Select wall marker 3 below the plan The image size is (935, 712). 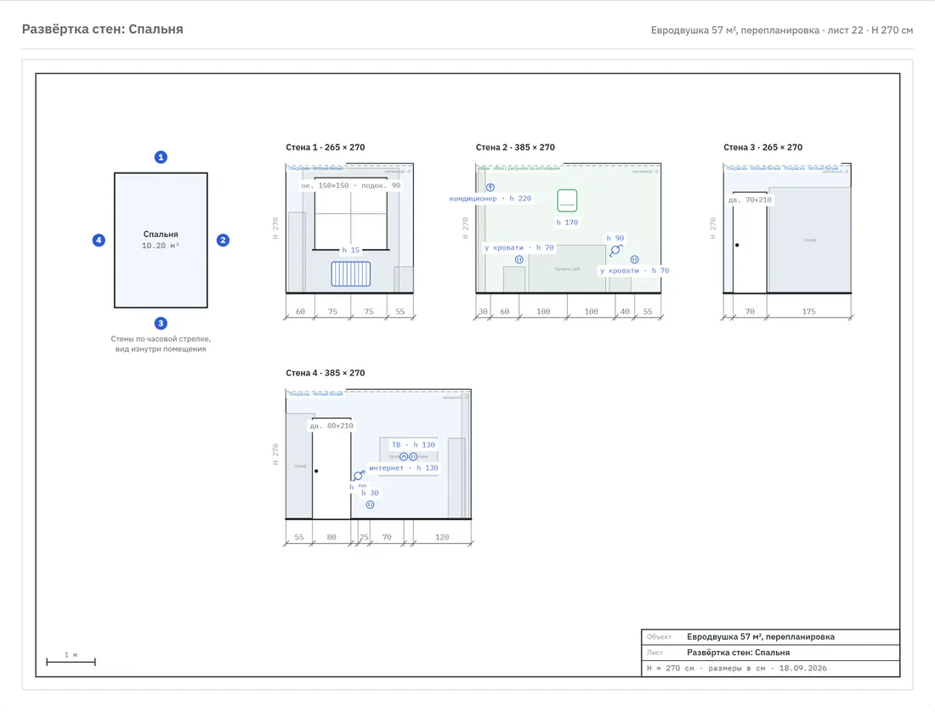161,324
